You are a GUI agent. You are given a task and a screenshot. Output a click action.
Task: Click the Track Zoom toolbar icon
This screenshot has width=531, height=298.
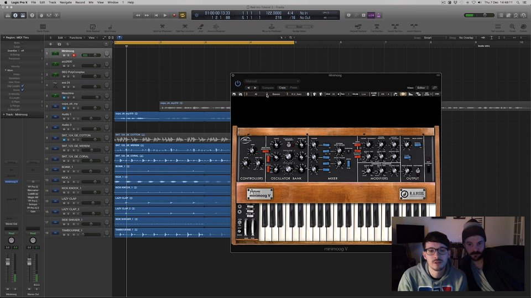point(43,26)
